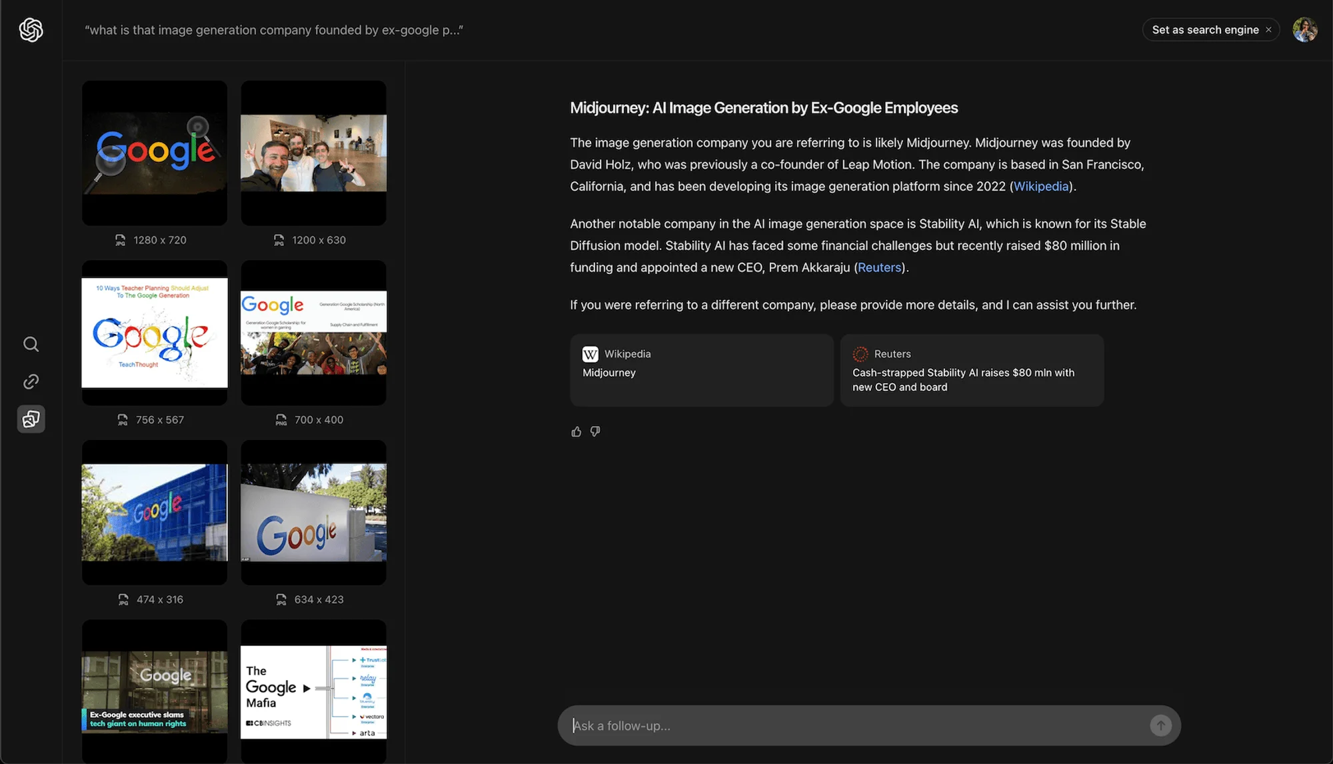Screen dimensions: 1333x764
Task: Open the images panel icon in sidebar
Action: 31,419
